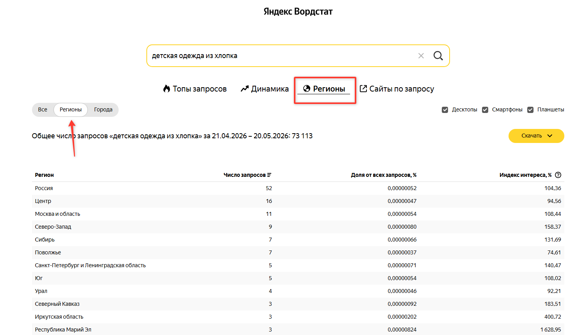This screenshot has height=335, width=578.
Task: Click the Скачать yellow button
Action: point(536,136)
